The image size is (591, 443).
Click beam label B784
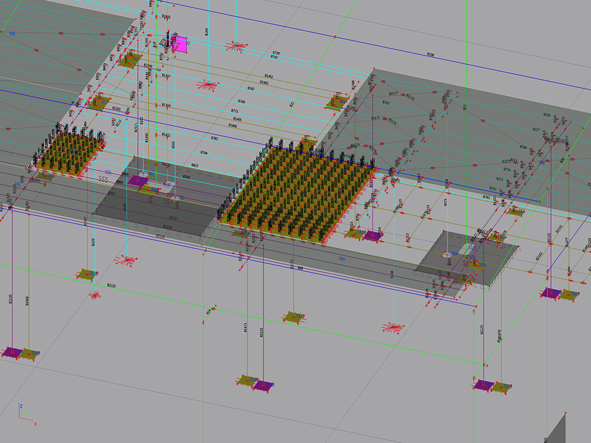(204, 153)
